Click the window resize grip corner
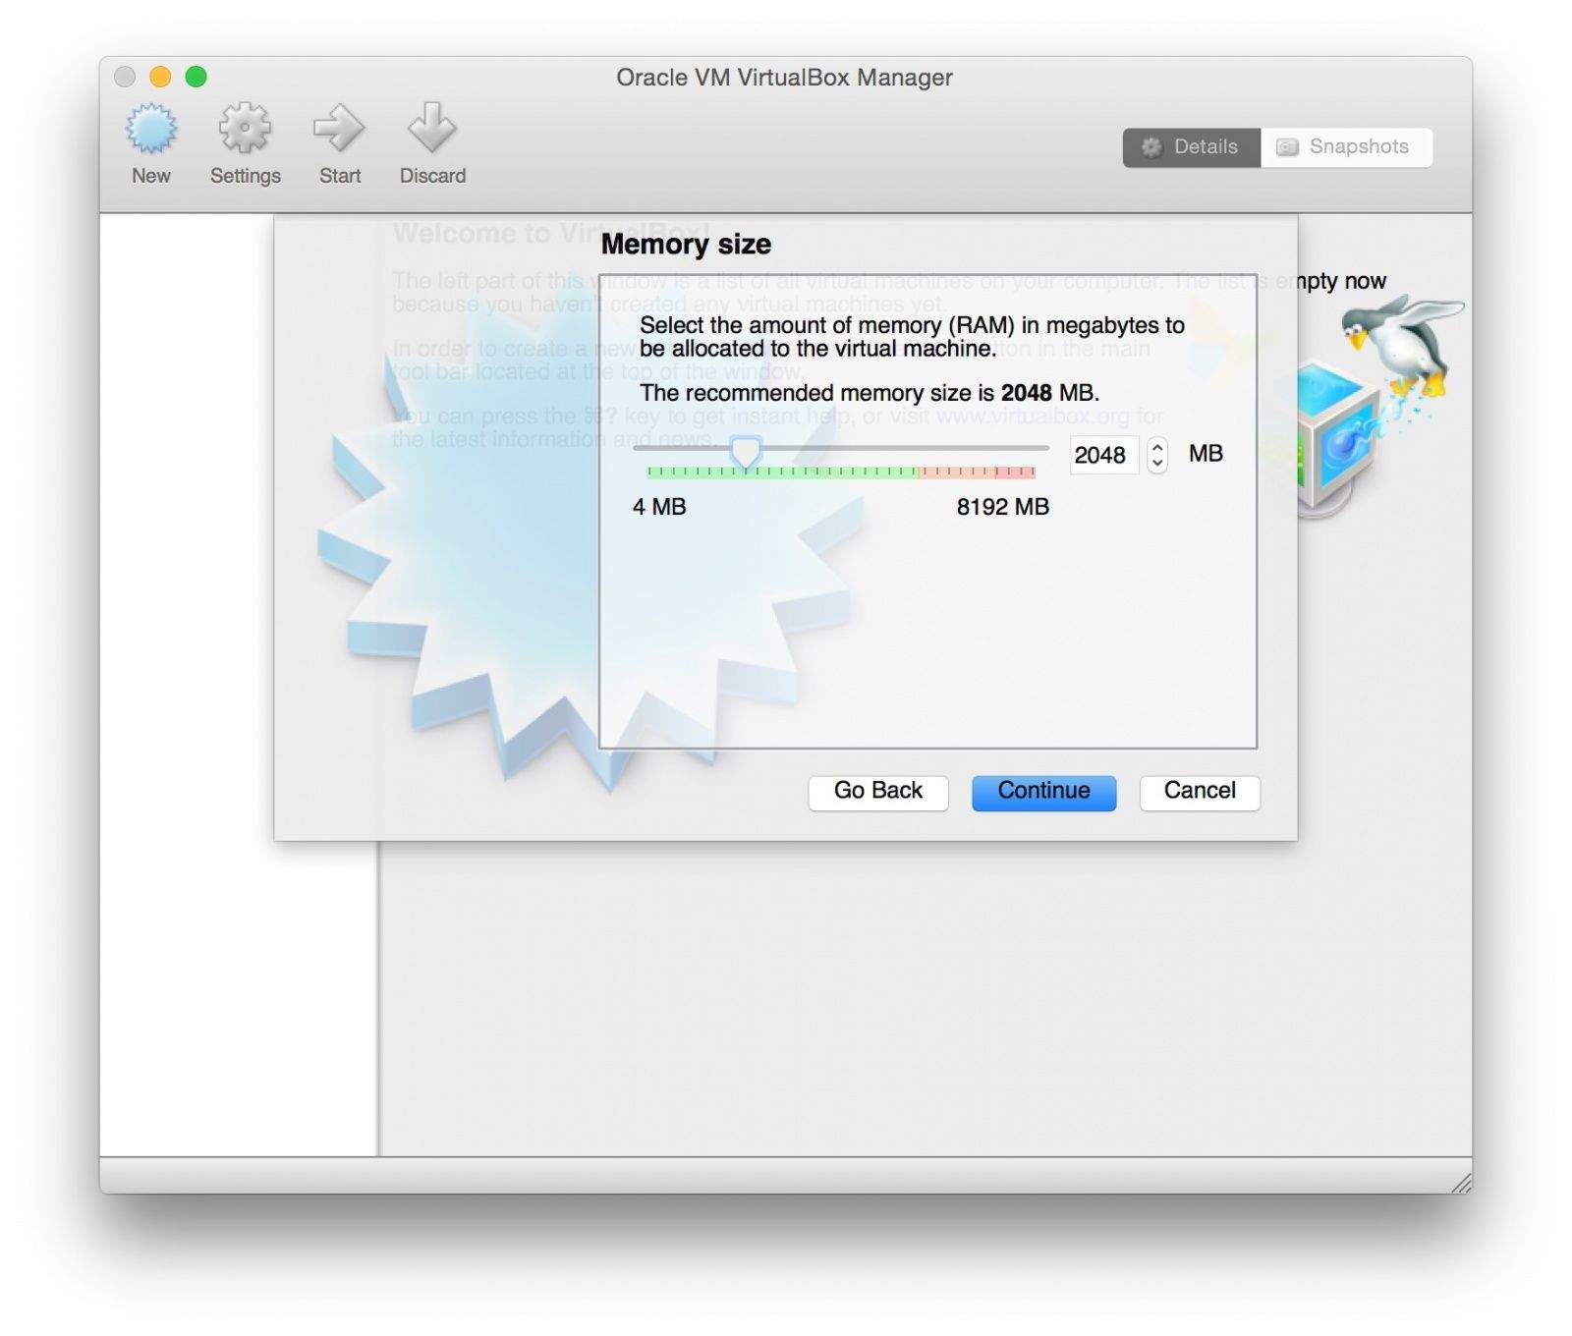1572x1336 pixels. 1461,1183
